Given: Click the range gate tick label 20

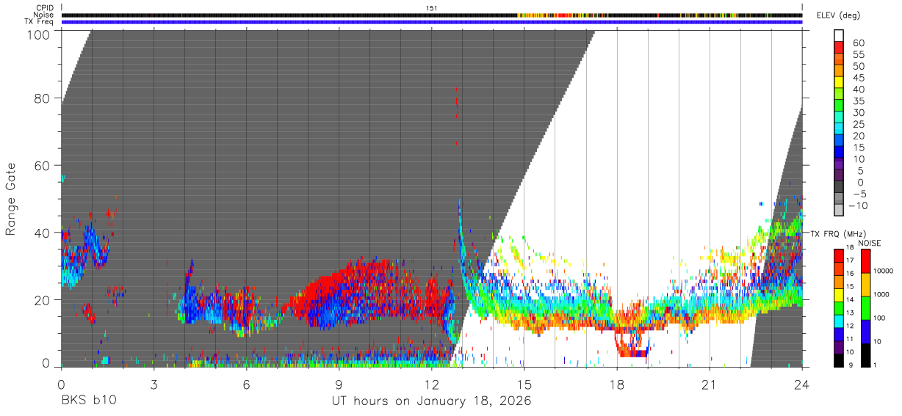Looking at the screenshot, I should [x=41, y=299].
